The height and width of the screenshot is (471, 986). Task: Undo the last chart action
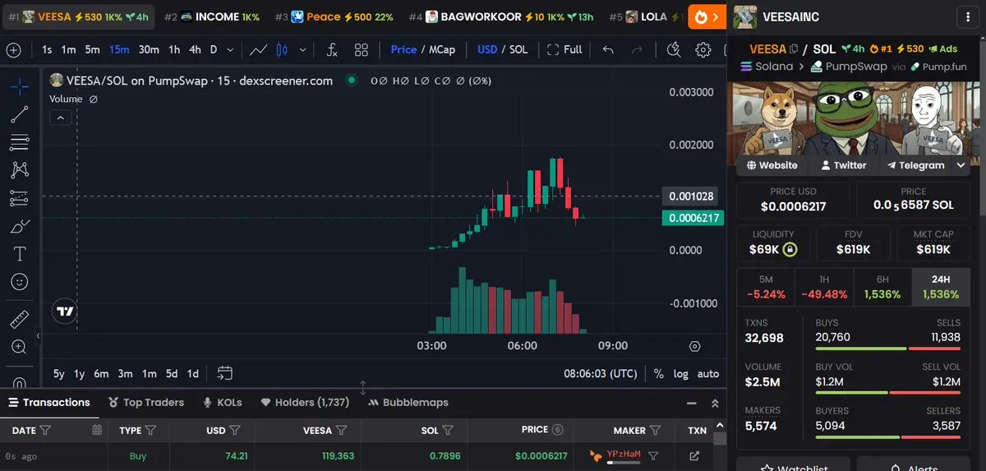click(608, 50)
